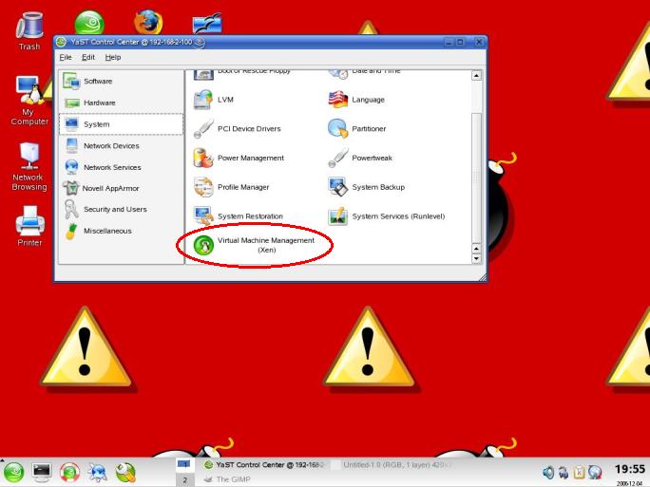This screenshot has width=650, height=487.
Task: Open the Partitioner module
Action: tap(357, 129)
